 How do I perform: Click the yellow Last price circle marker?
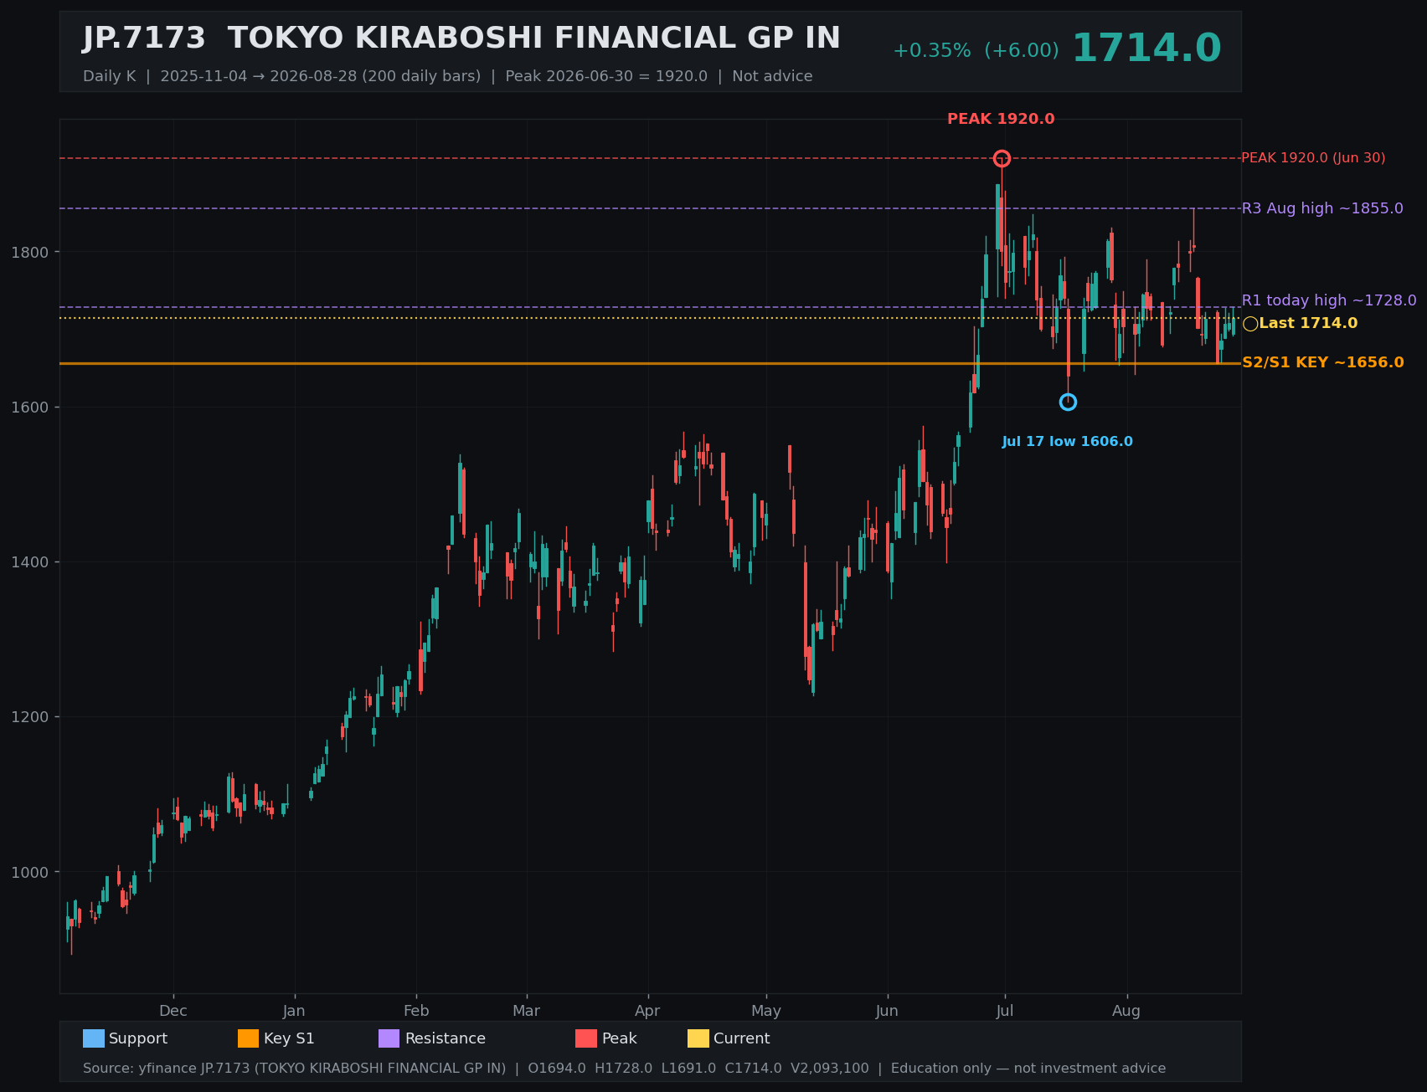tap(1250, 324)
